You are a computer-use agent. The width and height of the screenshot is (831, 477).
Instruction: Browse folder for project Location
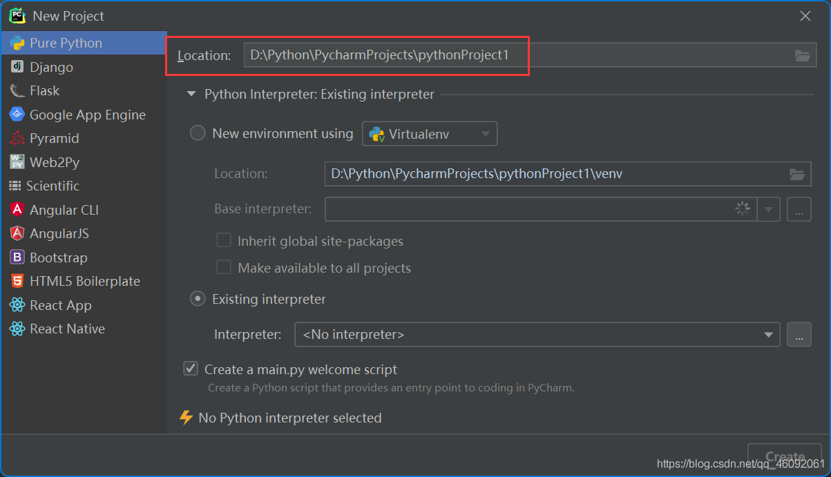click(x=802, y=55)
